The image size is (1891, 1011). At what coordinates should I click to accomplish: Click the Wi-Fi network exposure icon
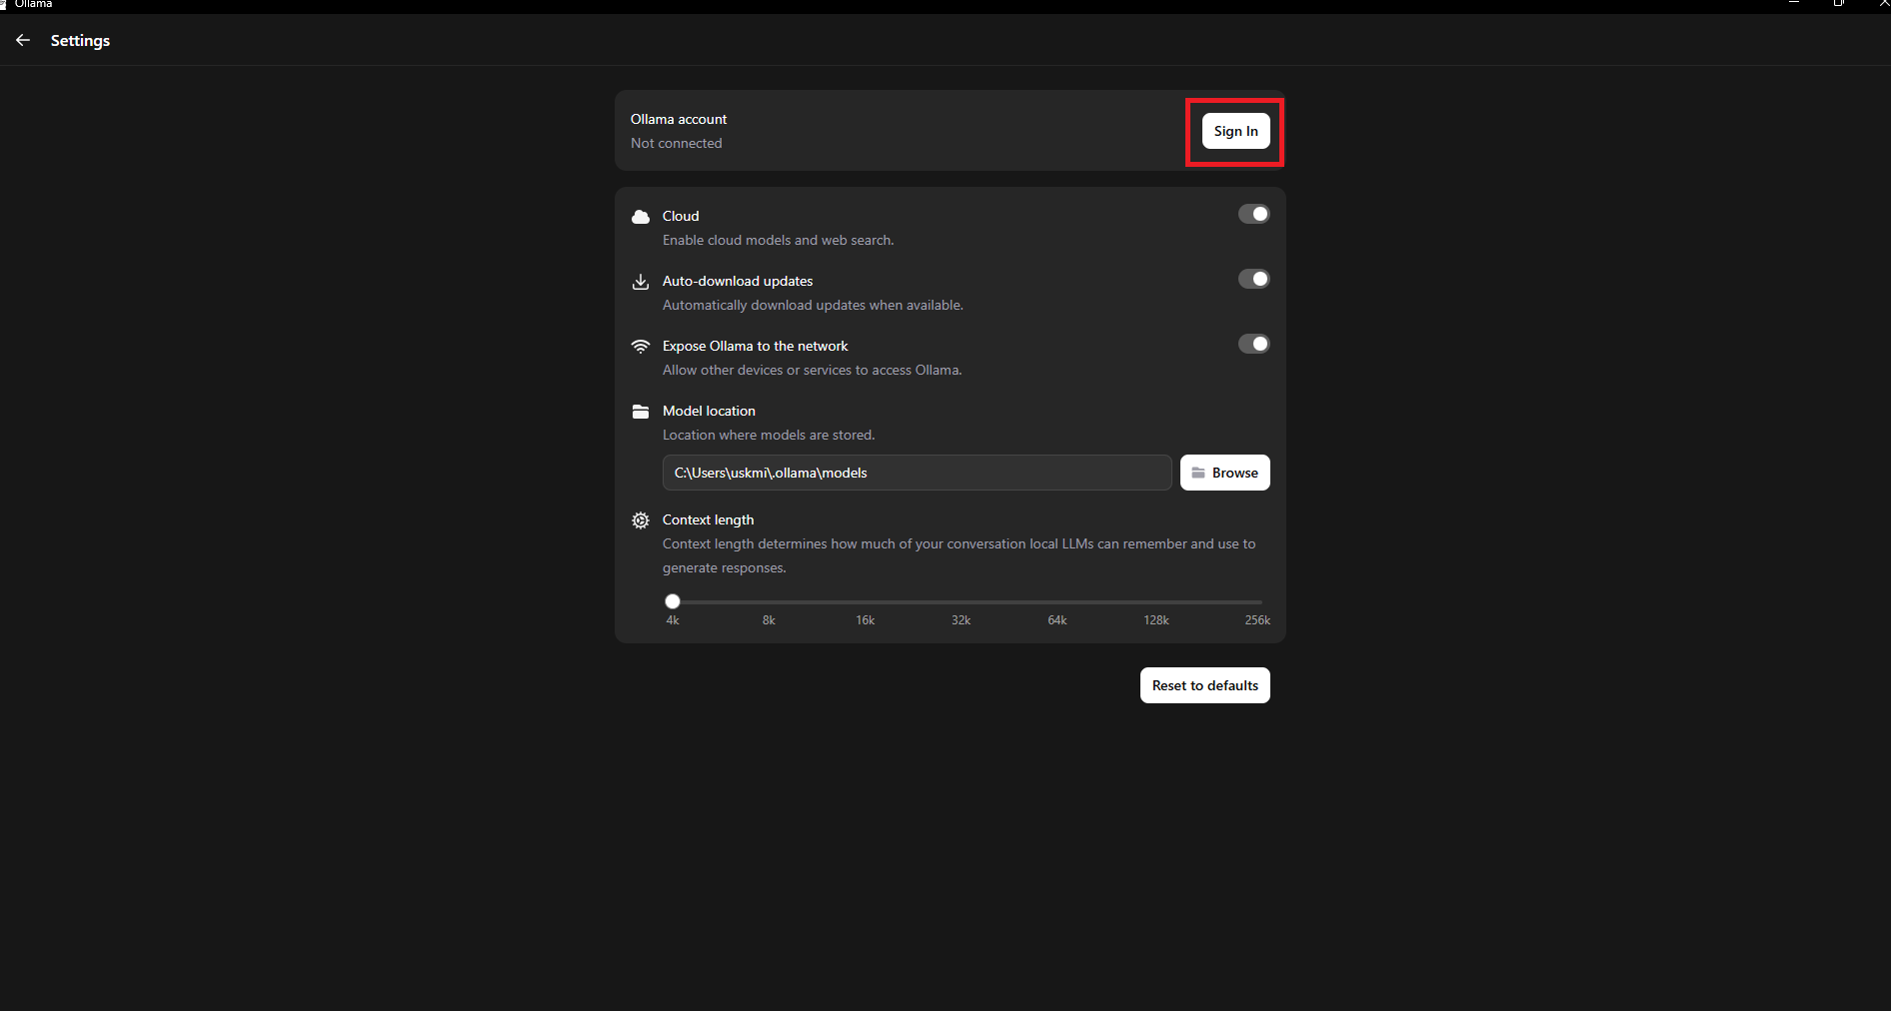tap(641, 347)
